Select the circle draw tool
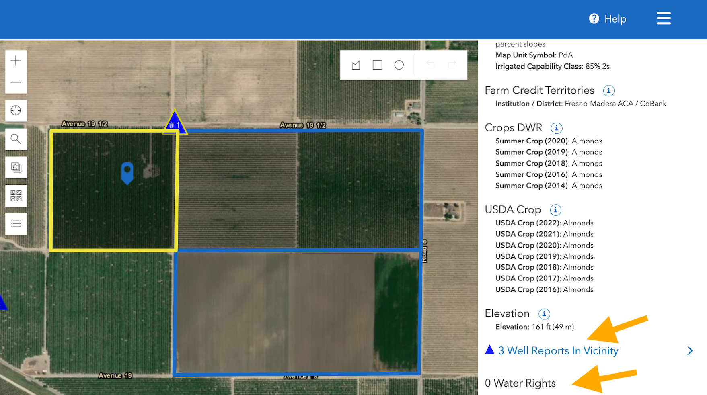Viewport: 707px width, 395px height. pyautogui.click(x=399, y=65)
